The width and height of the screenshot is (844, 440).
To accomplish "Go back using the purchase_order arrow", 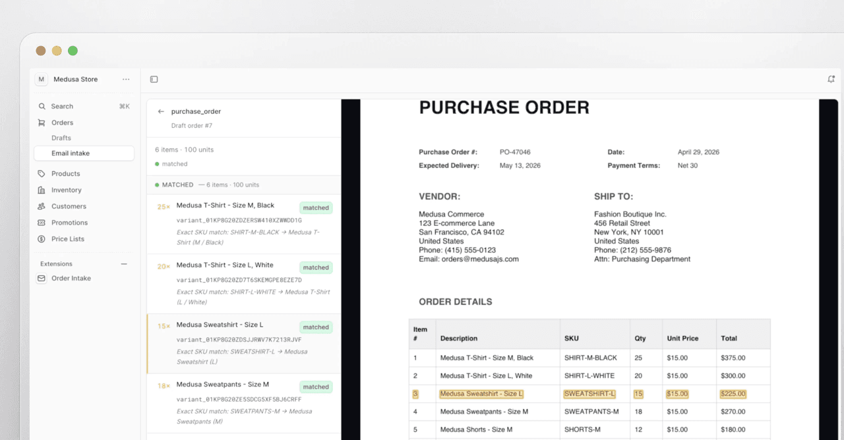I will pyautogui.click(x=161, y=111).
